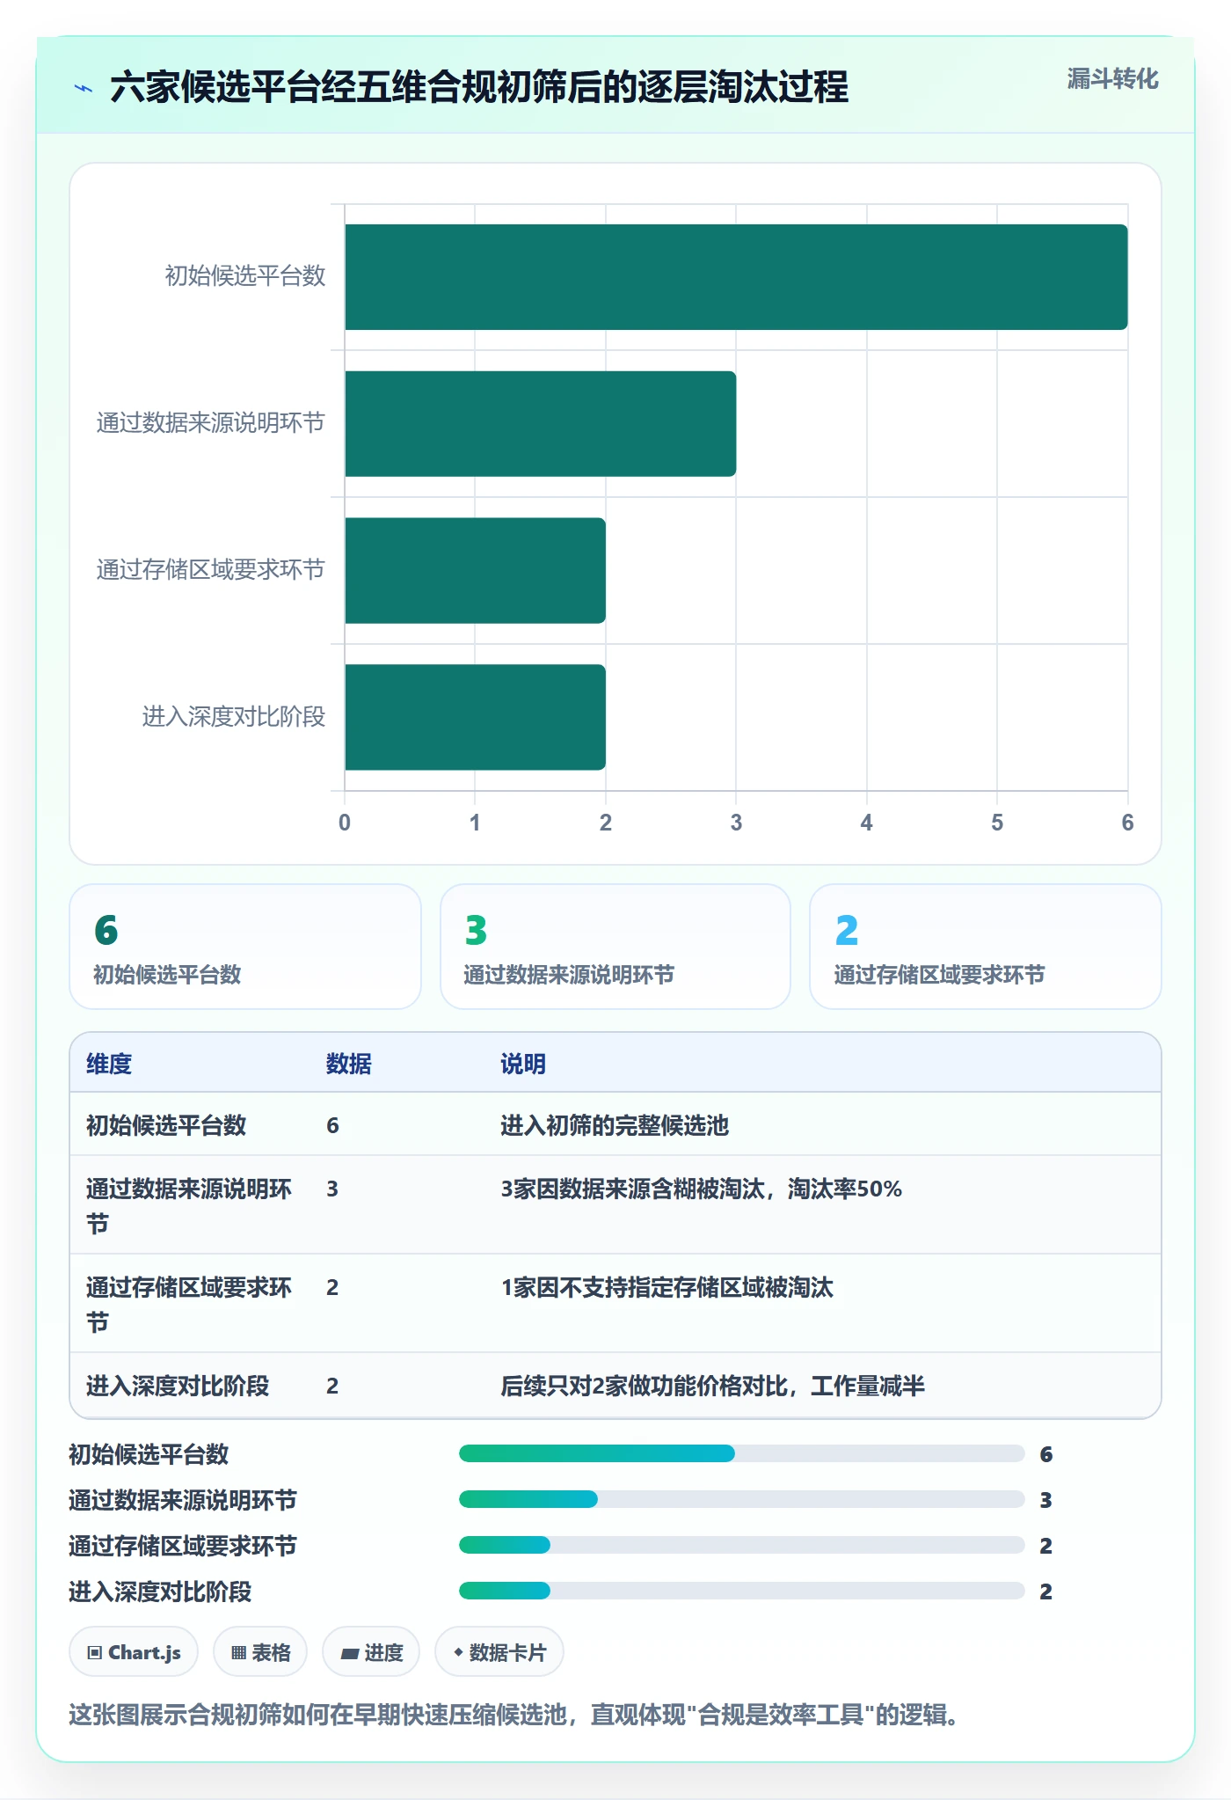Click 初始候选平台数 in the table's first row

pyautogui.click(x=166, y=1125)
